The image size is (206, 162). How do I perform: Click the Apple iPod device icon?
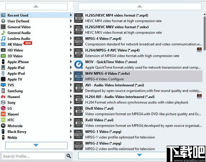3,73
